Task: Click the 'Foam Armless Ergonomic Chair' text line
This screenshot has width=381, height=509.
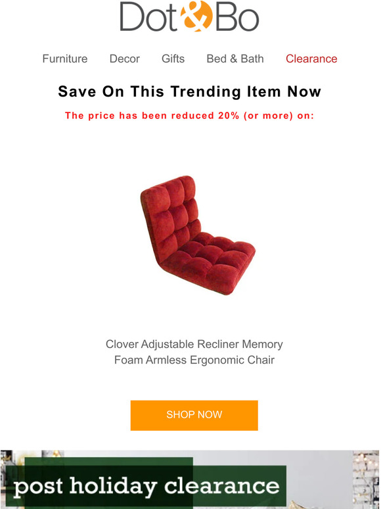Action: pyautogui.click(x=194, y=360)
